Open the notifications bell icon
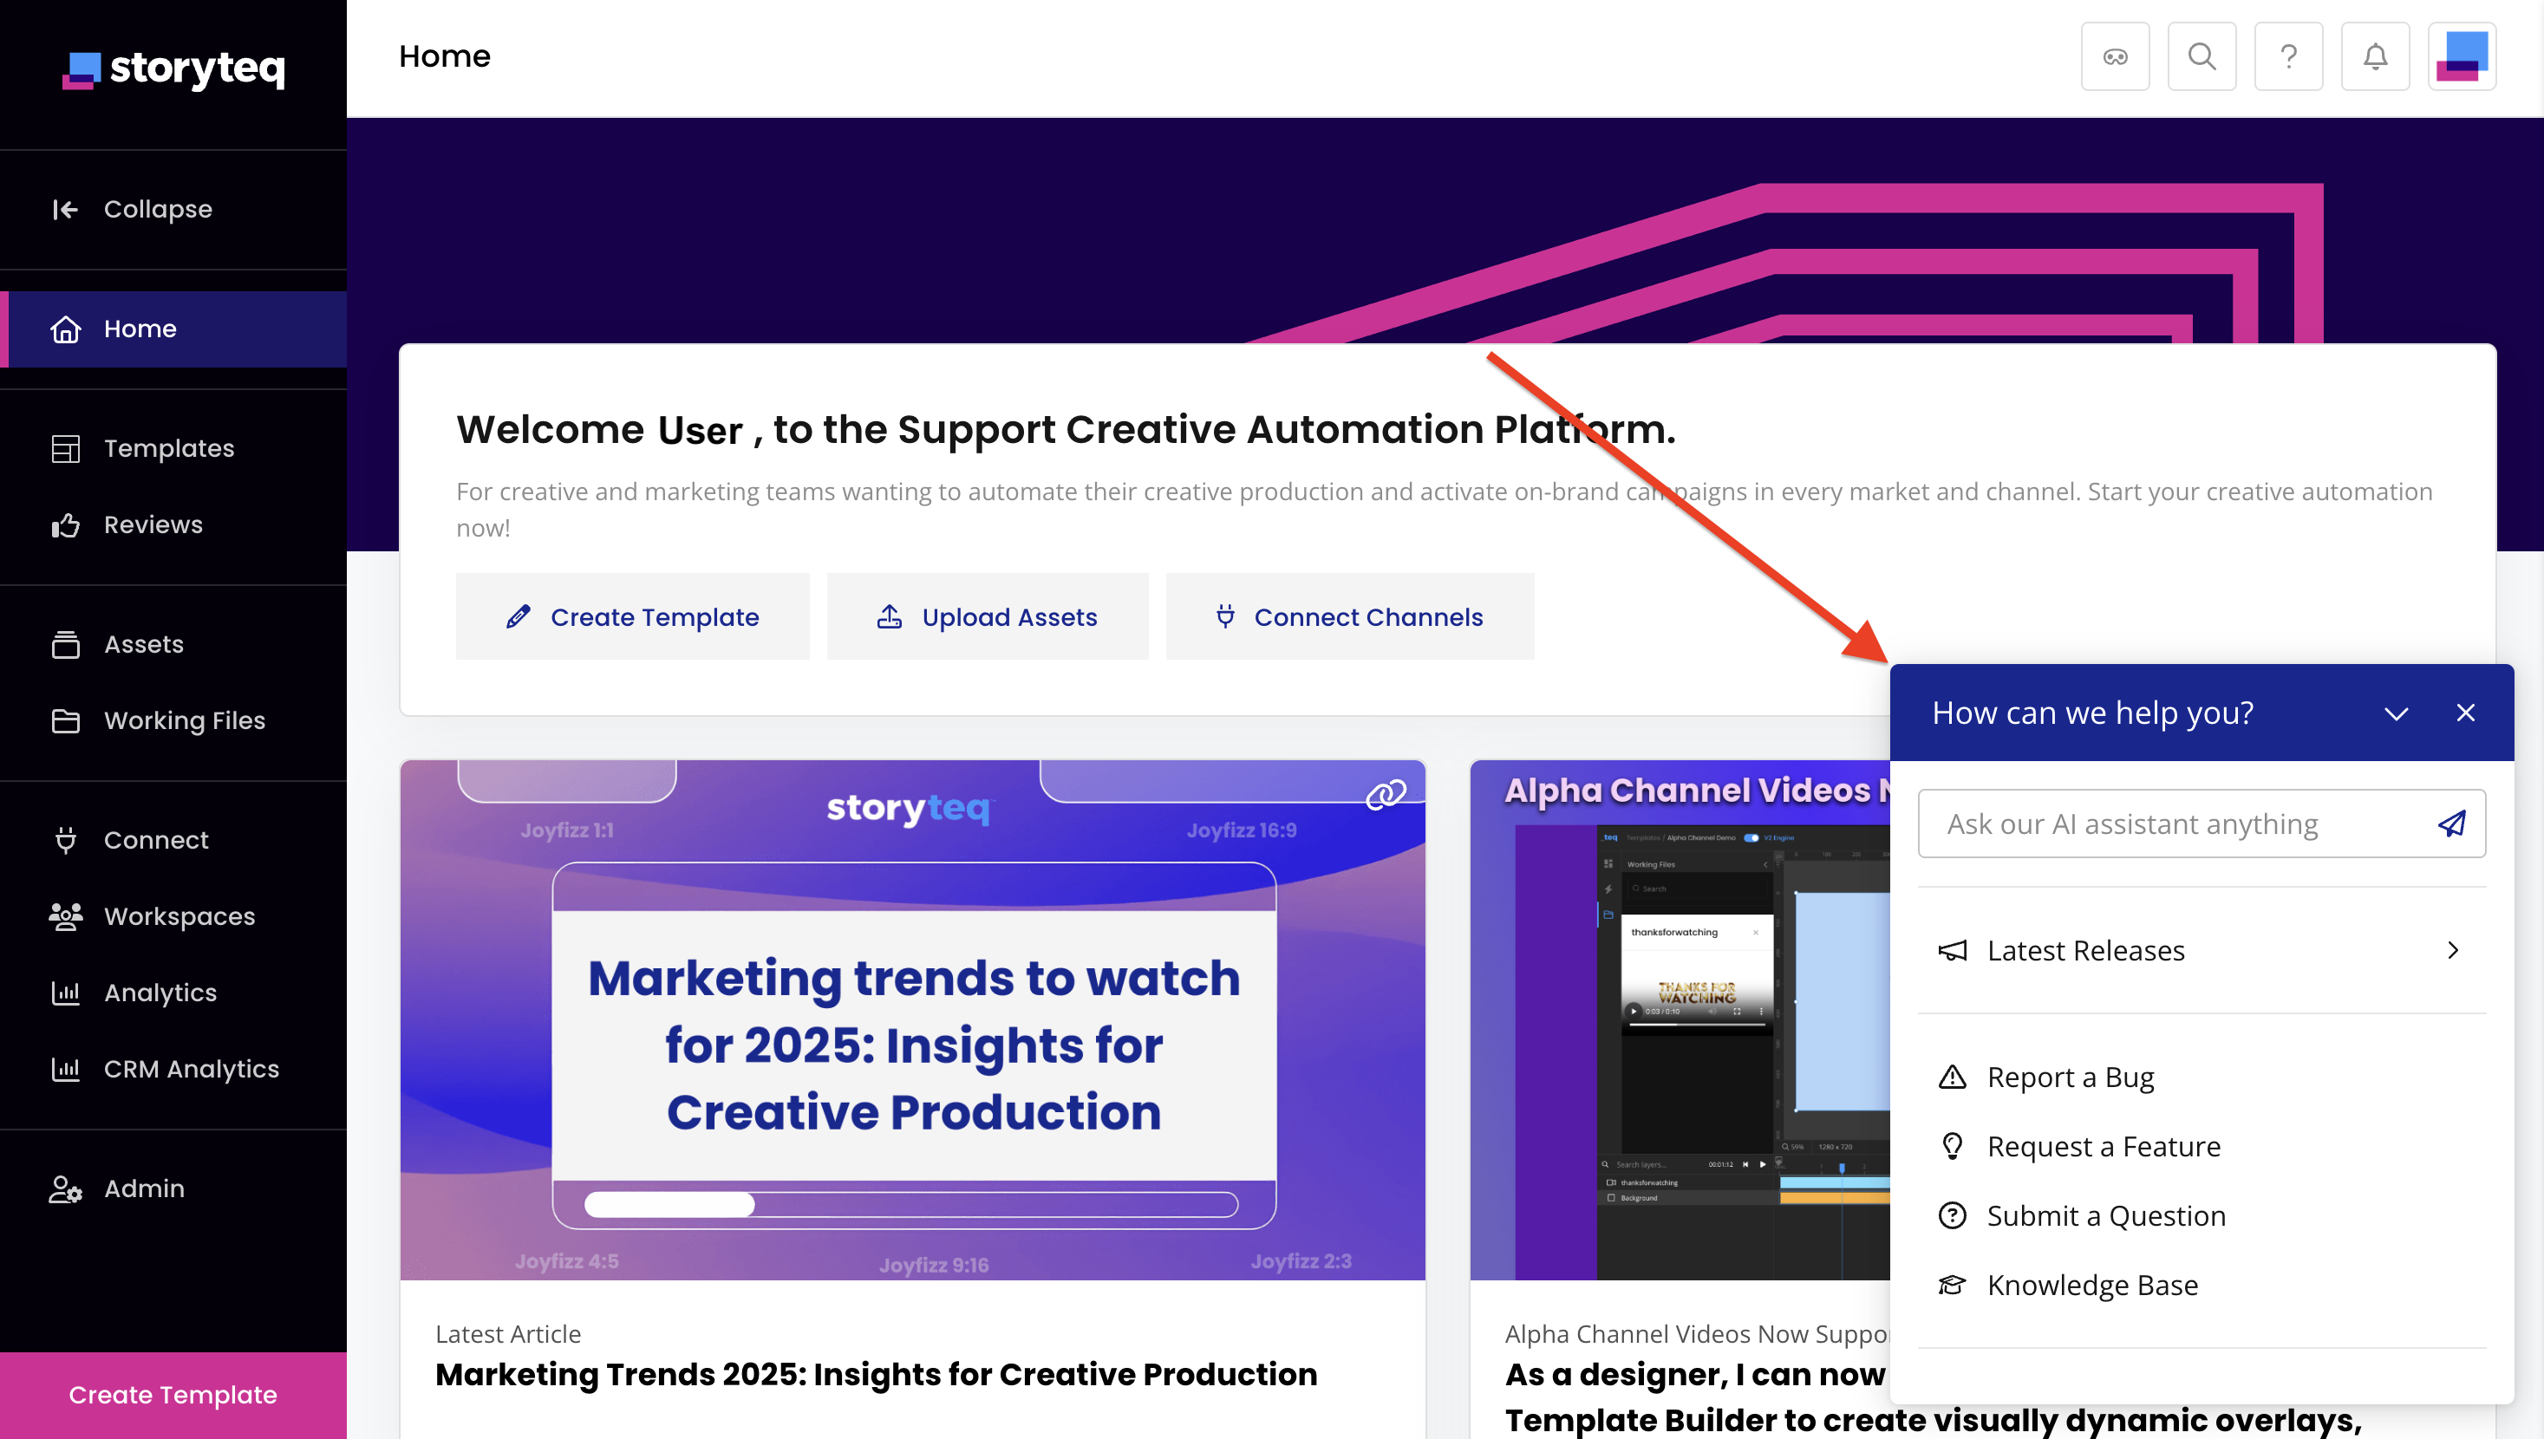This screenshot has height=1439, width=2544. (2375, 56)
